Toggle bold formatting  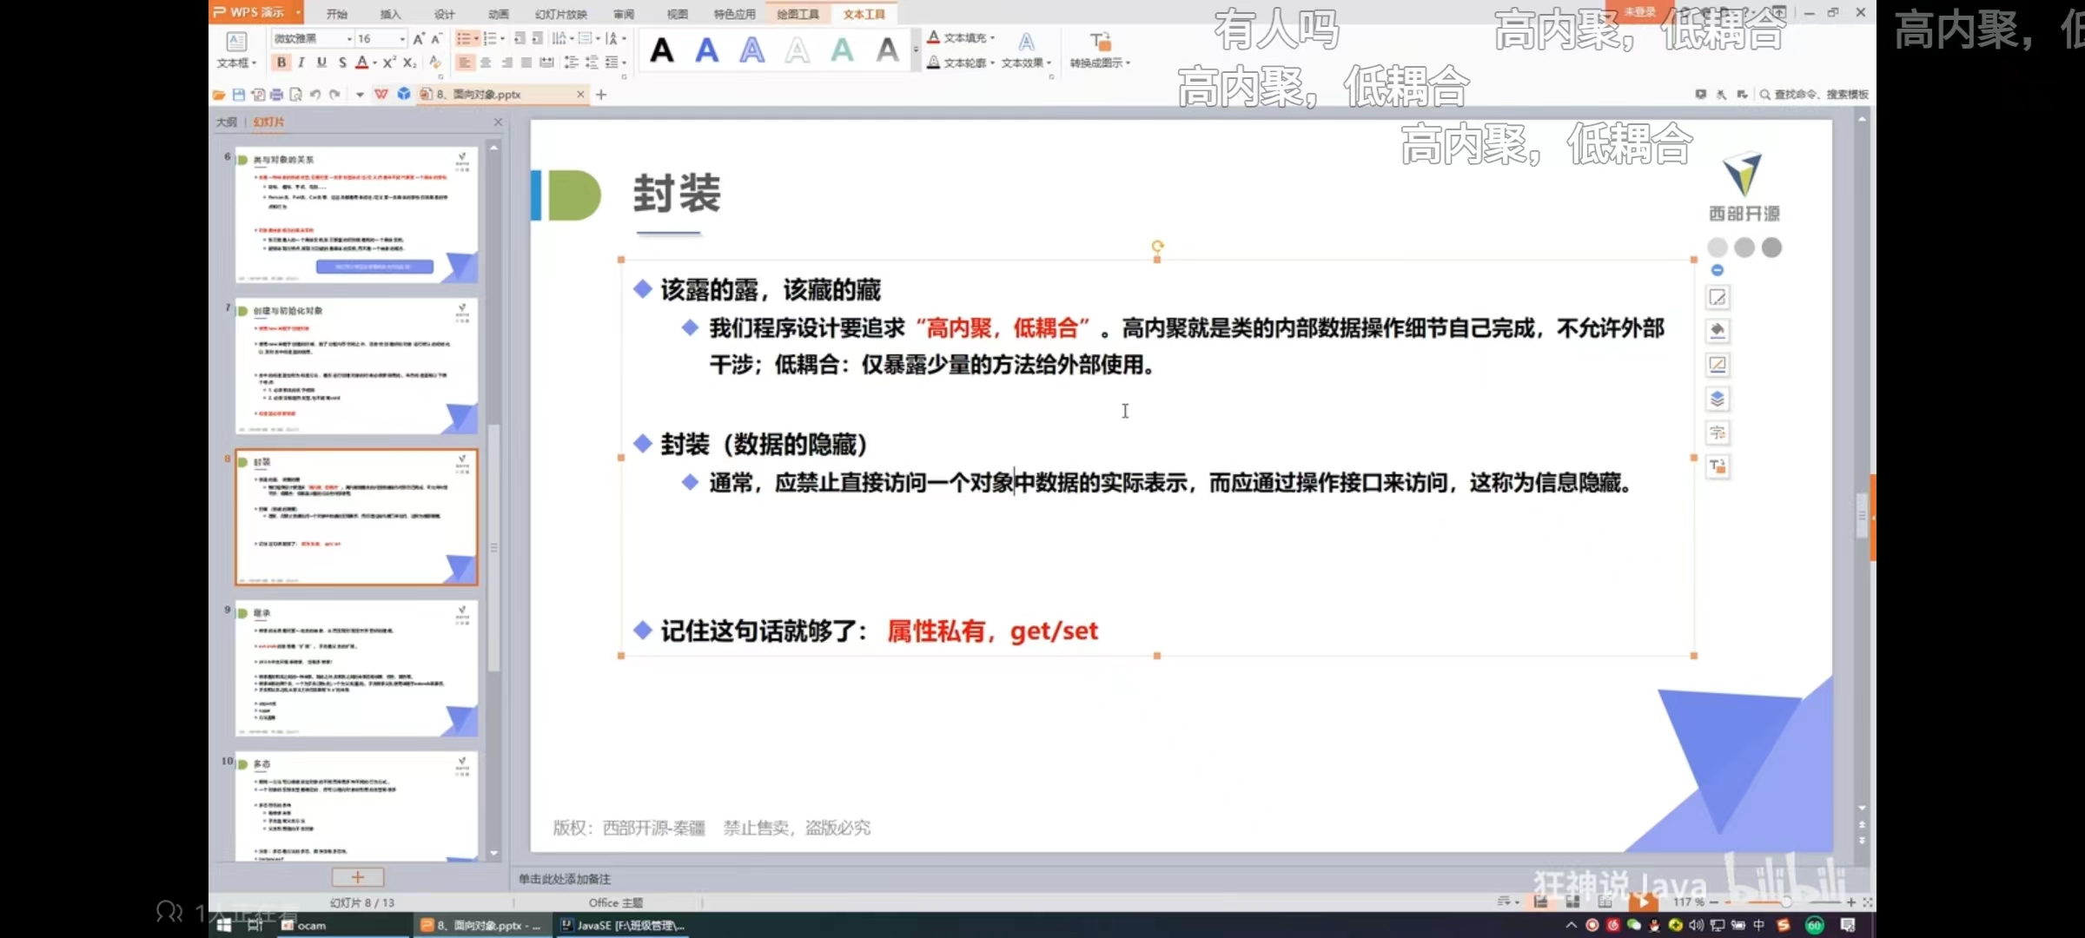click(x=281, y=63)
